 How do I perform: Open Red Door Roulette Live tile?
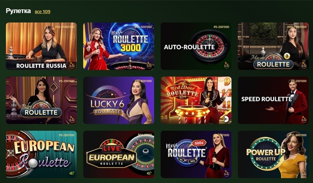point(196,100)
